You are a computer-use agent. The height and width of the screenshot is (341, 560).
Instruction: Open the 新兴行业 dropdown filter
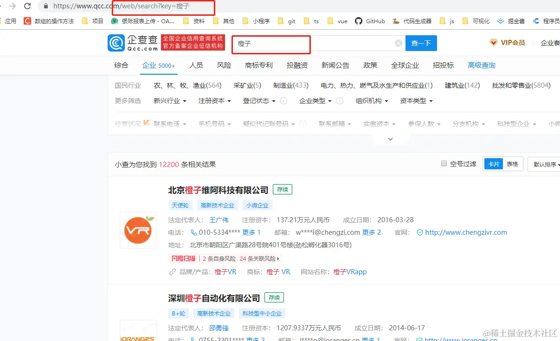point(170,101)
